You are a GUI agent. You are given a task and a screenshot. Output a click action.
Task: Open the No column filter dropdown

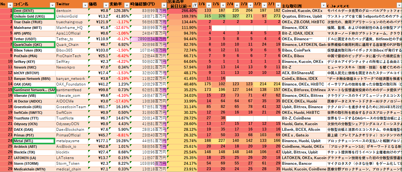[x=10, y=5]
